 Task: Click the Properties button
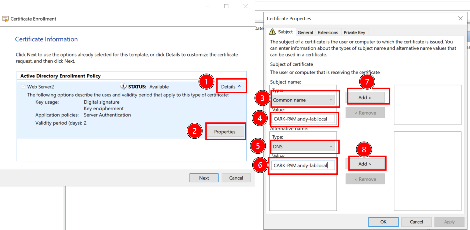pyautogui.click(x=225, y=132)
